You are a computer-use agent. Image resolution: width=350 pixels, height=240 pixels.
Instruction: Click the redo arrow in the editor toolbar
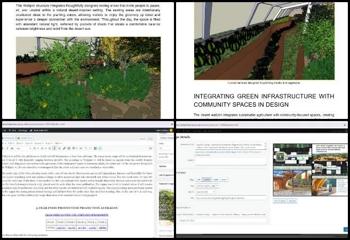[x=90, y=148]
